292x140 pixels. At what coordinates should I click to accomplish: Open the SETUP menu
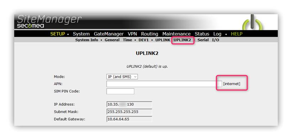click(58, 34)
